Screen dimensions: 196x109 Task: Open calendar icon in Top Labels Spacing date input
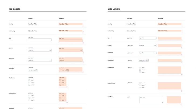(x=67, y=70)
